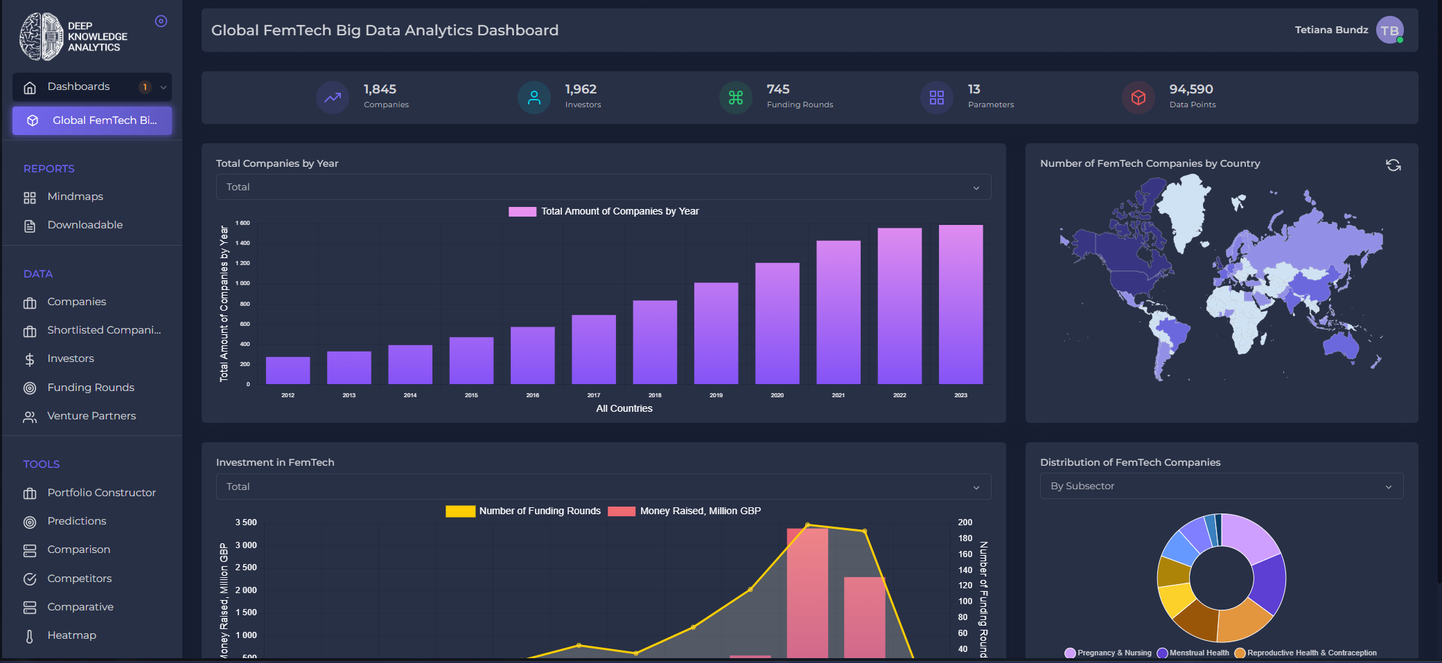Select Global FemTech dashboard button
1442x663 pixels.
click(x=92, y=120)
